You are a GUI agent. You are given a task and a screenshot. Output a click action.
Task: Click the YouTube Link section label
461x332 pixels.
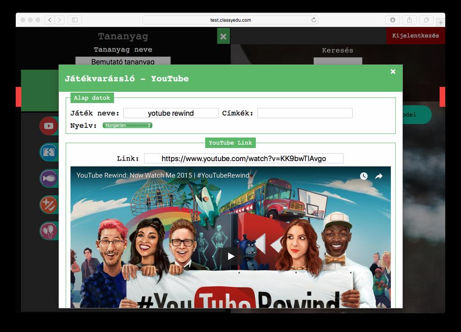coord(230,143)
